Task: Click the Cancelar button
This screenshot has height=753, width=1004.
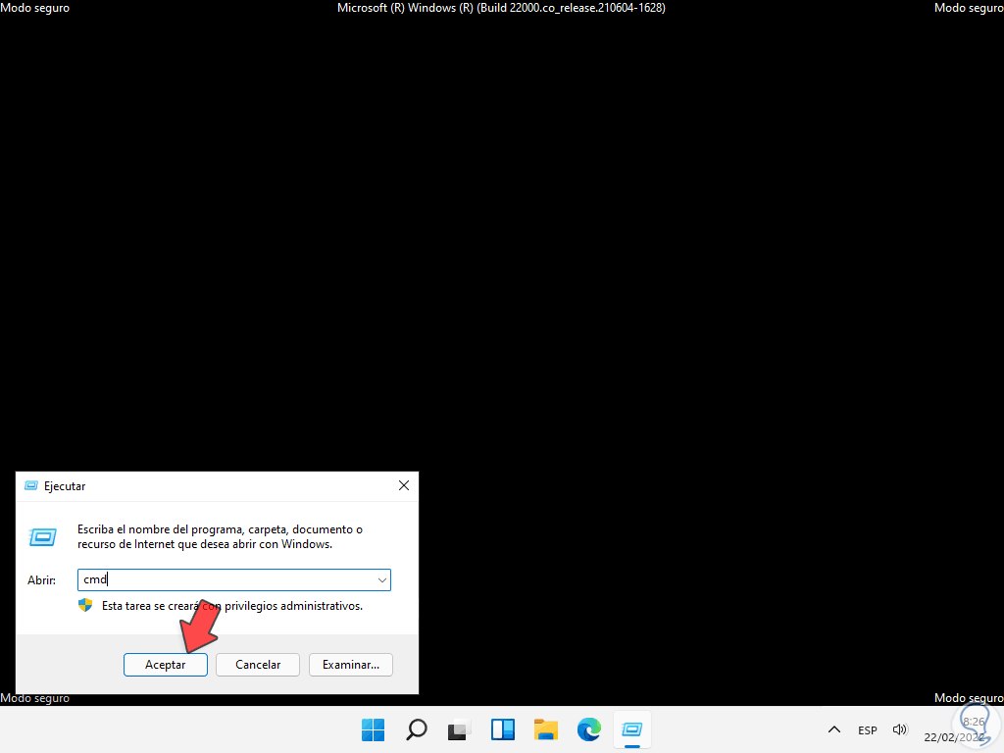Action: [x=258, y=665]
